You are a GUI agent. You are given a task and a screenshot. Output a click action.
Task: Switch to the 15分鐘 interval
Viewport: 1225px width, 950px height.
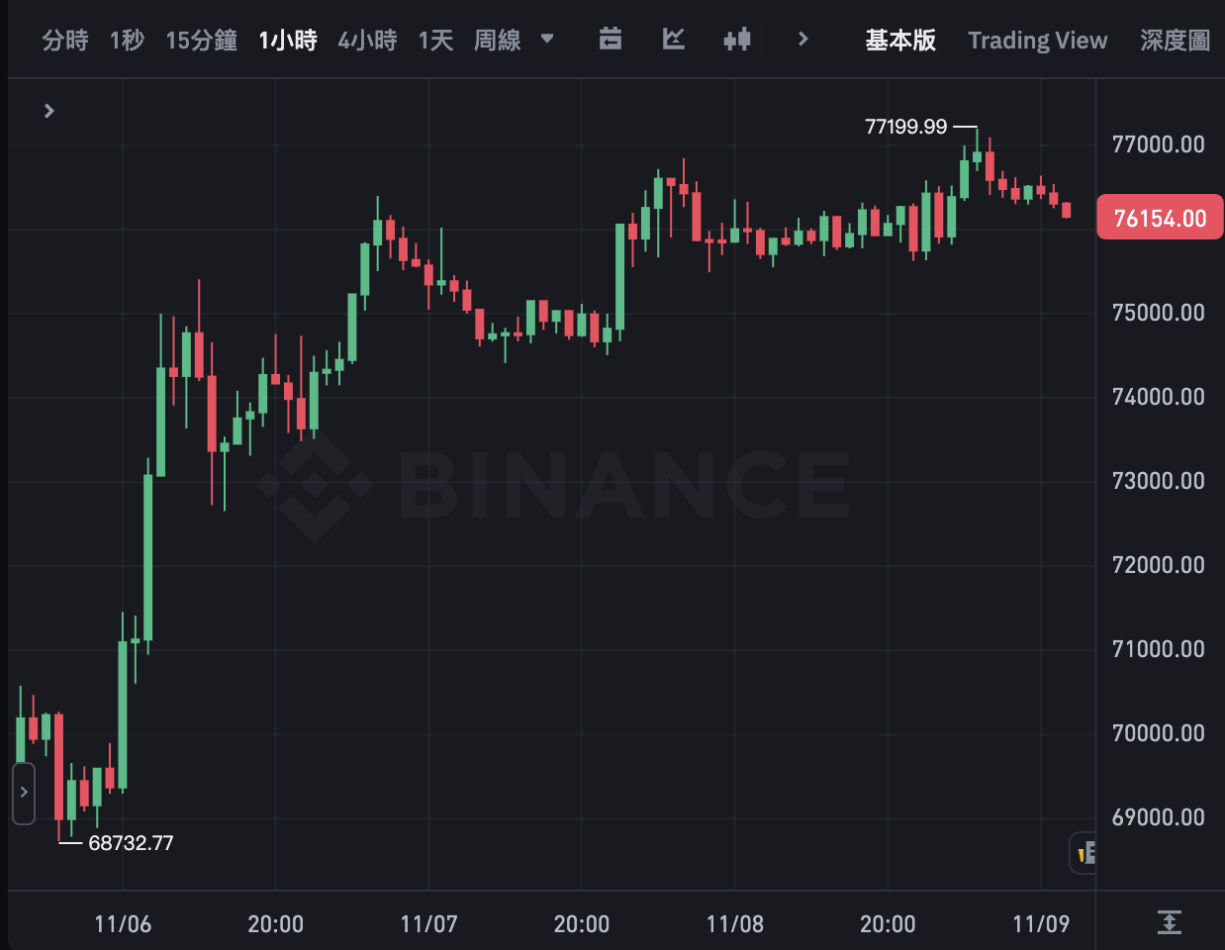202,41
